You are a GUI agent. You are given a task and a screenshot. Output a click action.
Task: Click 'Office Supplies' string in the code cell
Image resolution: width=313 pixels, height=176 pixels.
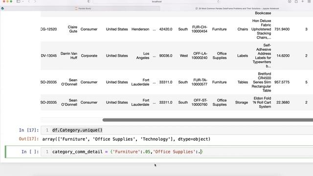[x=174, y=152]
